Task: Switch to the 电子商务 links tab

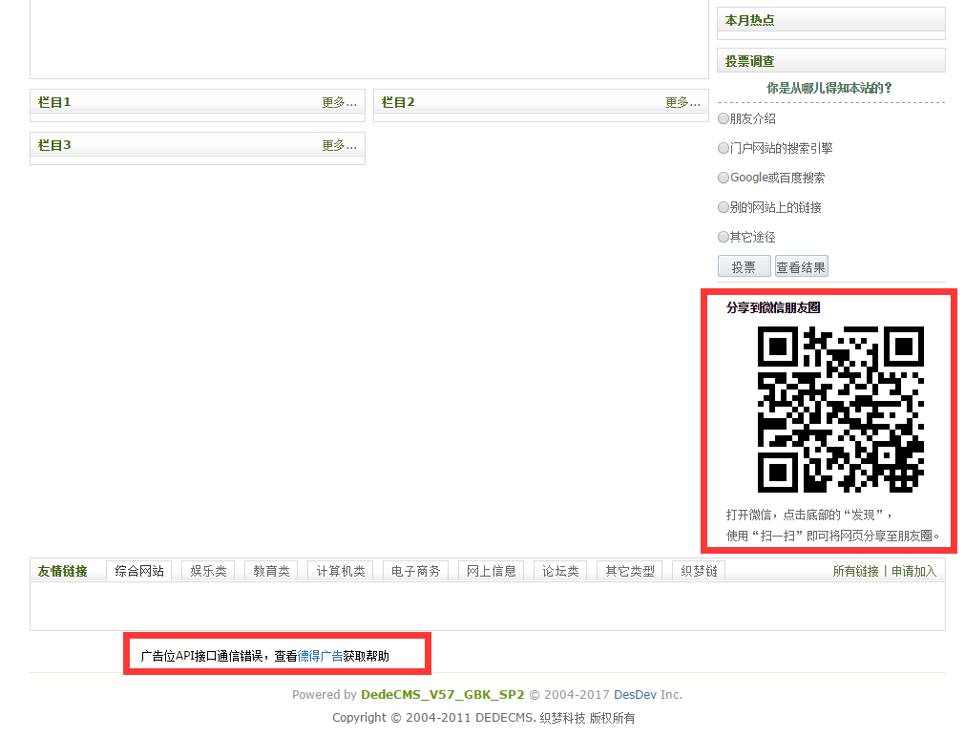Action: point(415,571)
